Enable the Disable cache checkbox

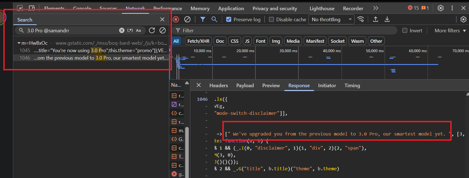click(x=272, y=19)
